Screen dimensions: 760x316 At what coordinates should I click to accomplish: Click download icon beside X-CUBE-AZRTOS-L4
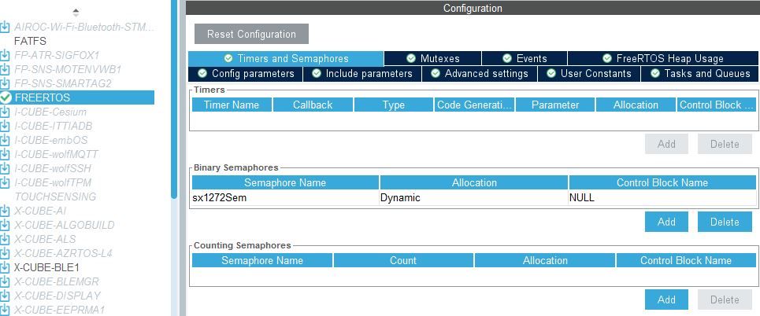[x=6, y=253]
